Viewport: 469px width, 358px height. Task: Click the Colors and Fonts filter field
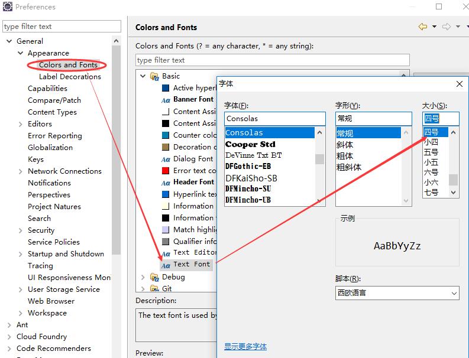(x=273, y=60)
